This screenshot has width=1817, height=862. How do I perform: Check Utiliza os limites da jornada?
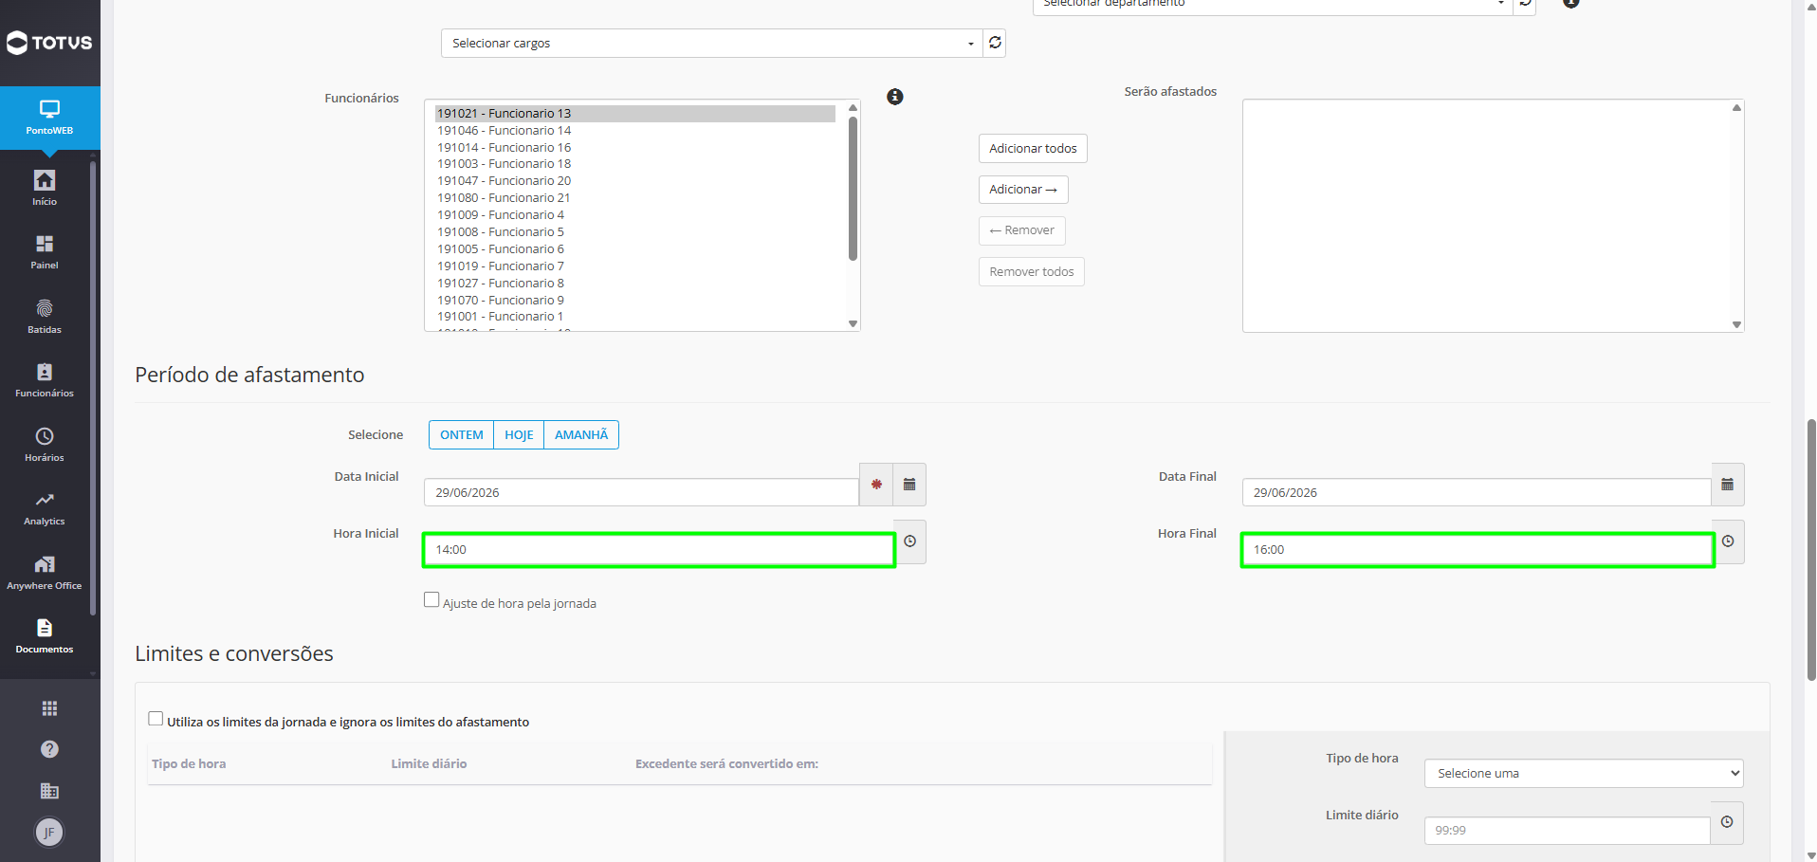[x=156, y=719]
